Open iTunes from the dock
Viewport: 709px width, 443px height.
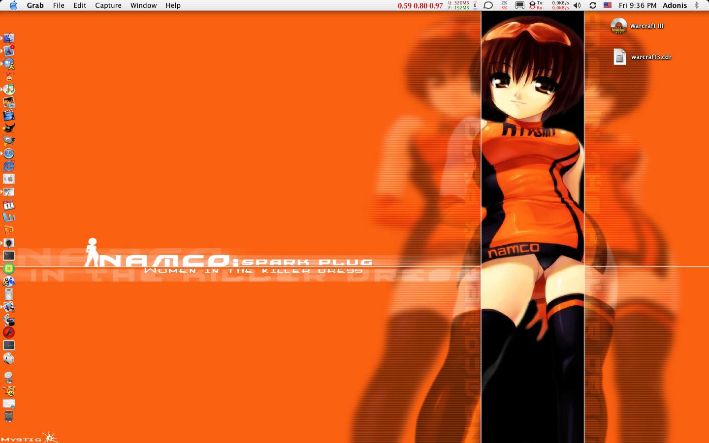9,89
